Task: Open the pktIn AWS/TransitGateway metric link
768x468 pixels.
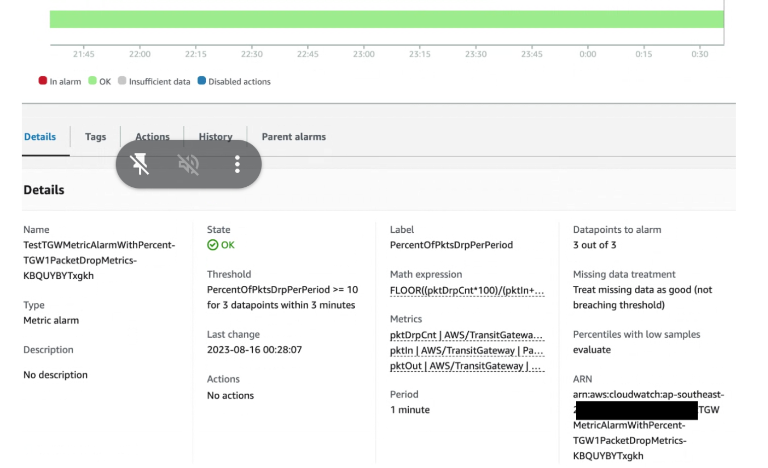Action: 466,350
